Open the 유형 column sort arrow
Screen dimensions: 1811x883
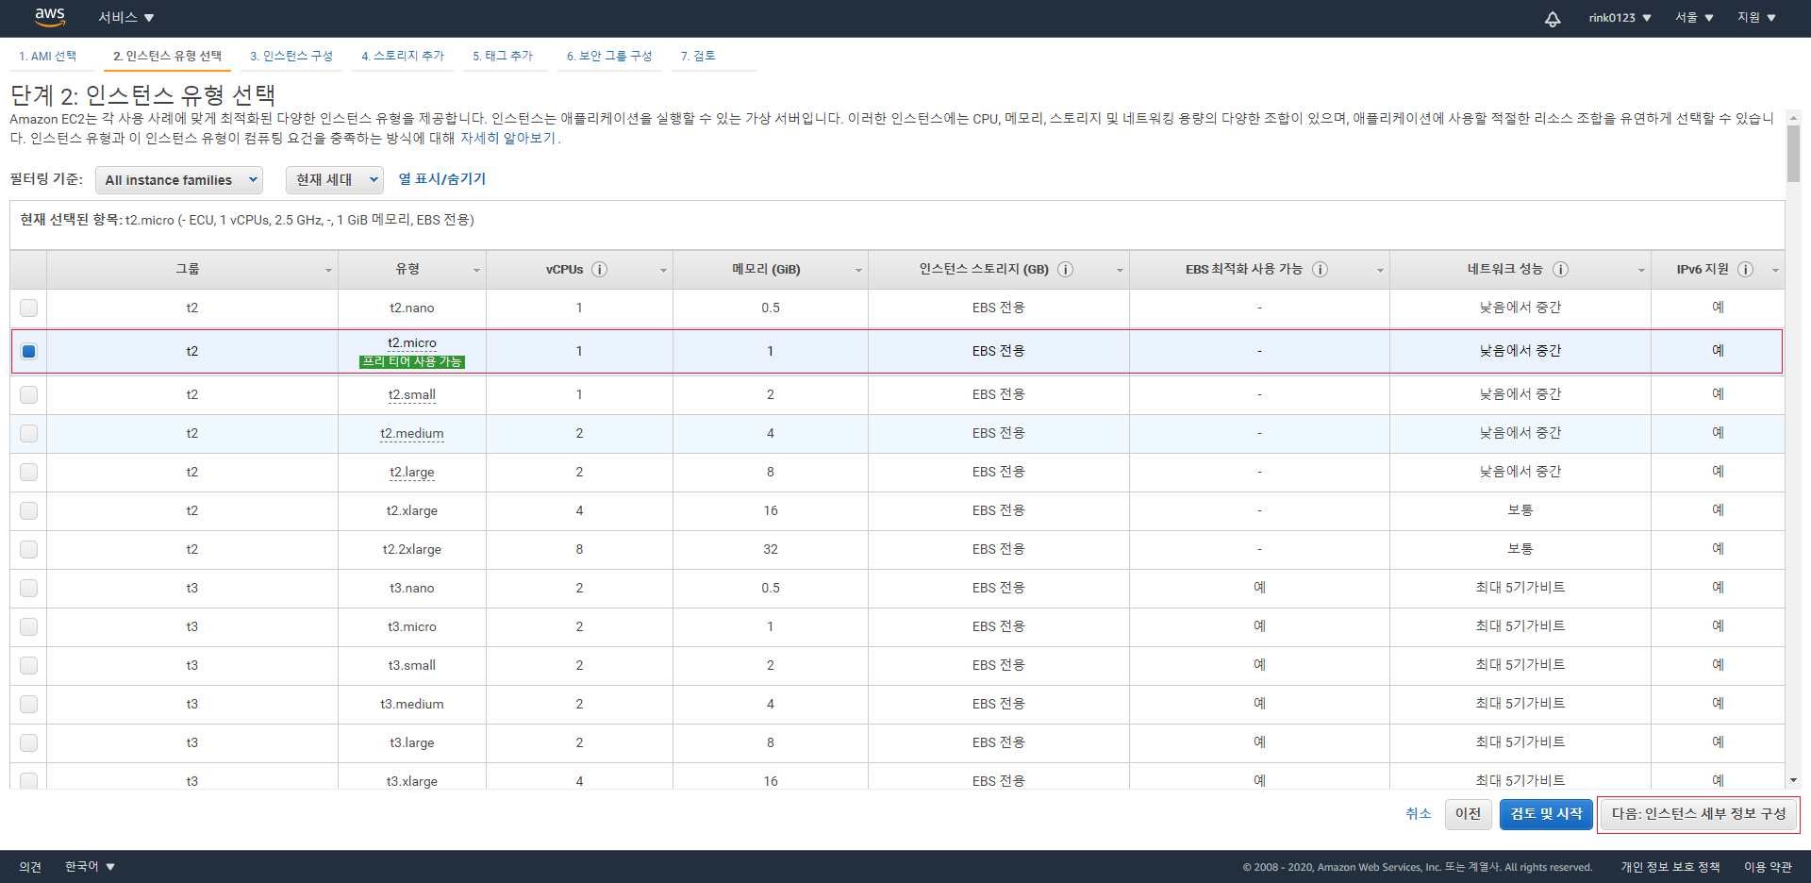[x=476, y=271]
